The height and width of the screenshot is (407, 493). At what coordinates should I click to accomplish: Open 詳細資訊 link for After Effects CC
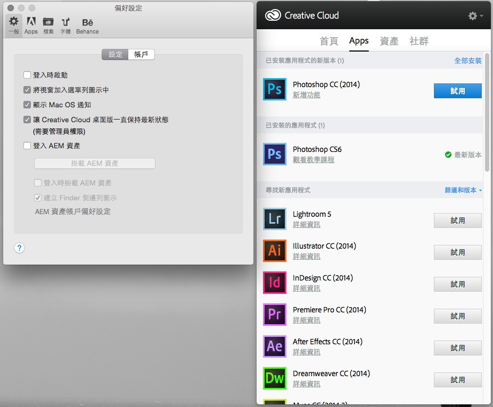tap(307, 352)
